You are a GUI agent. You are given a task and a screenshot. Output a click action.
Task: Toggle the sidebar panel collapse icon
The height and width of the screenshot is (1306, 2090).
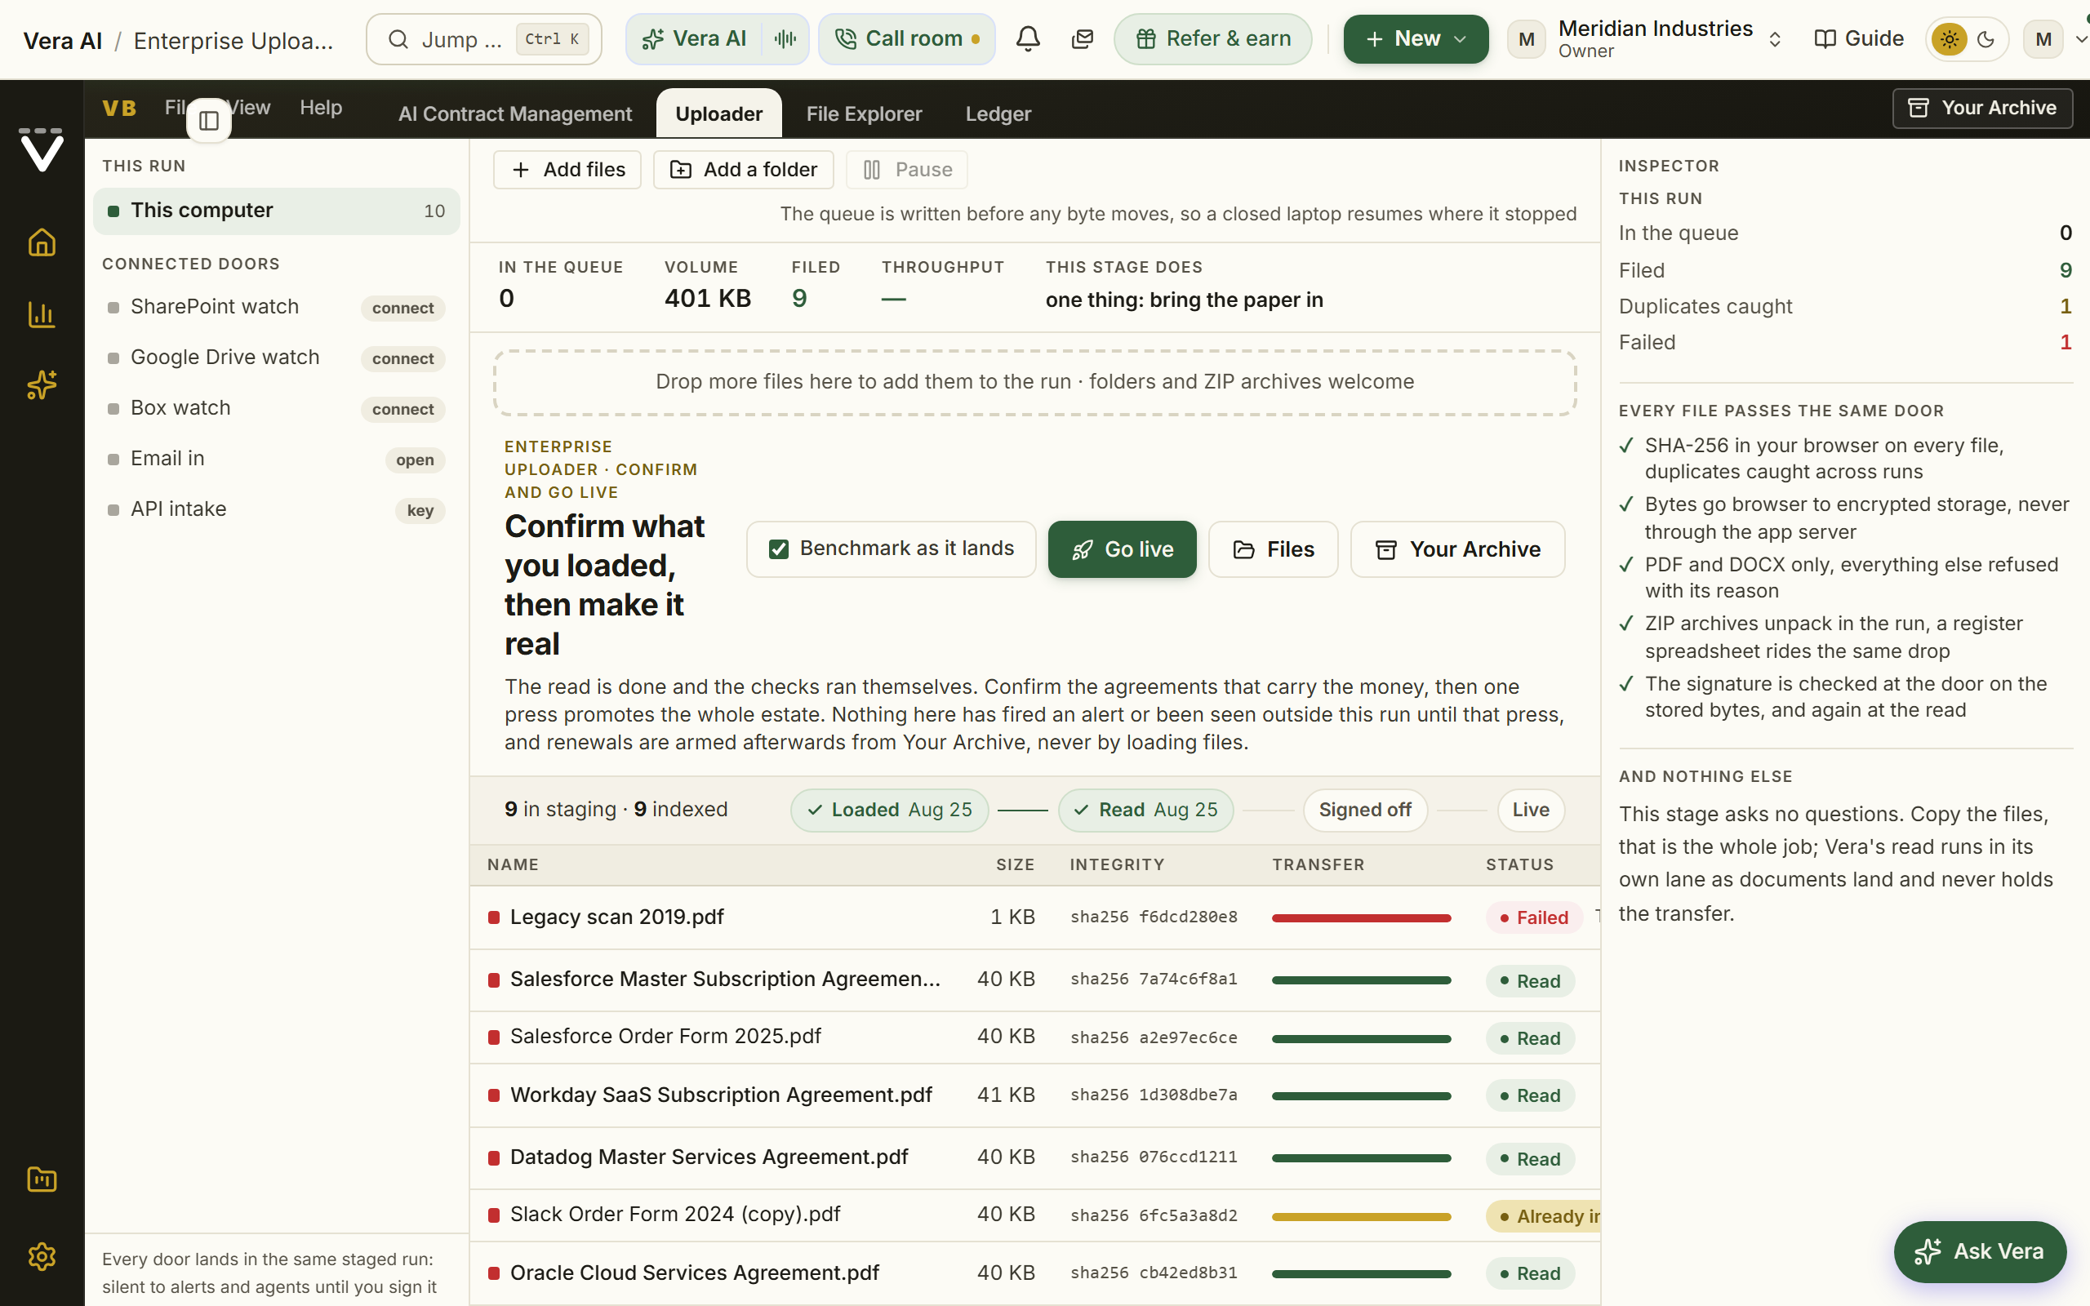[209, 121]
